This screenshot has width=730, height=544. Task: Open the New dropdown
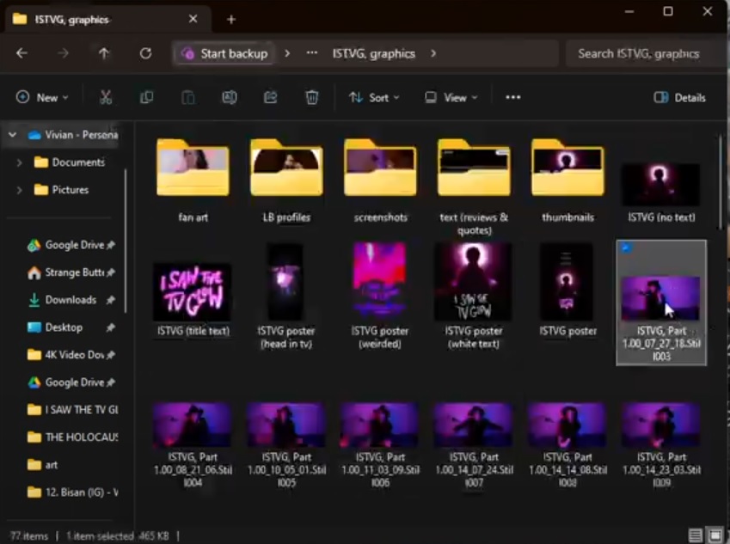tap(42, 97)
